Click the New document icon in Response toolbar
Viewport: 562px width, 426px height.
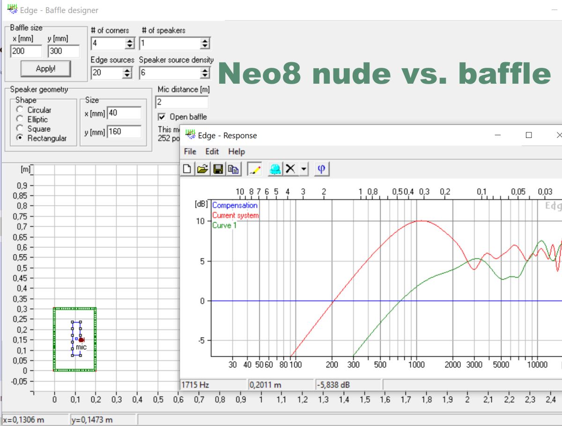[x=187, y=169]
